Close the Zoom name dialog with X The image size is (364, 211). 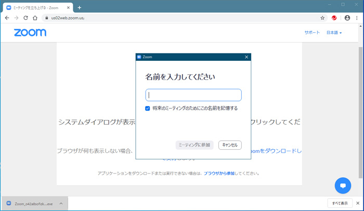[x=246, y=57]
